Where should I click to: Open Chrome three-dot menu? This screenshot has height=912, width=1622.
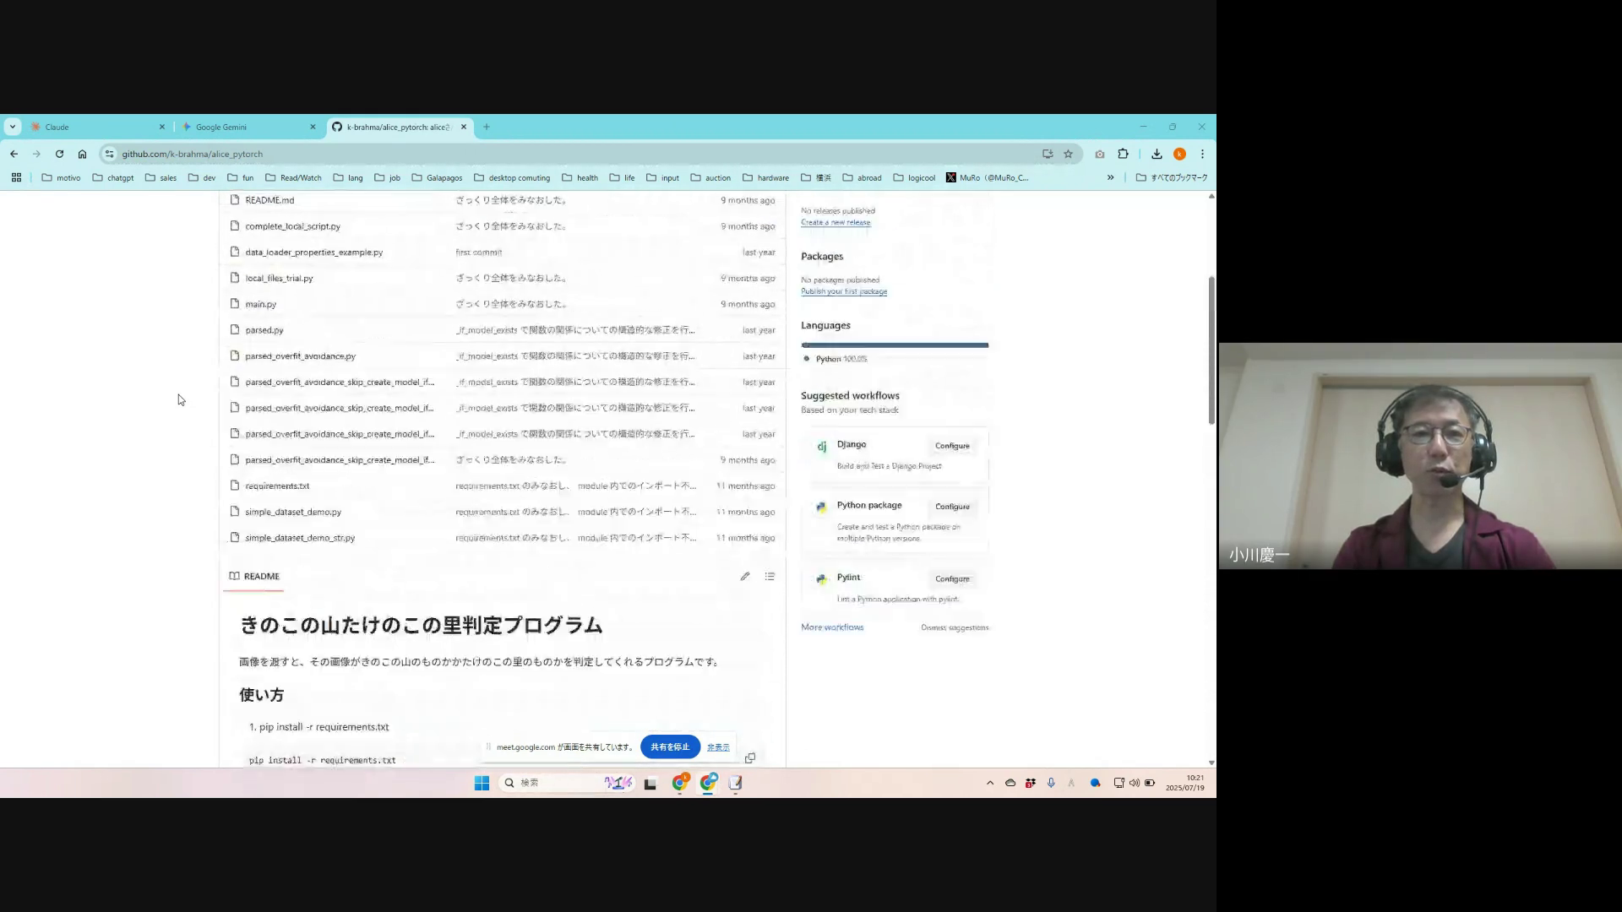[1202, 154]
